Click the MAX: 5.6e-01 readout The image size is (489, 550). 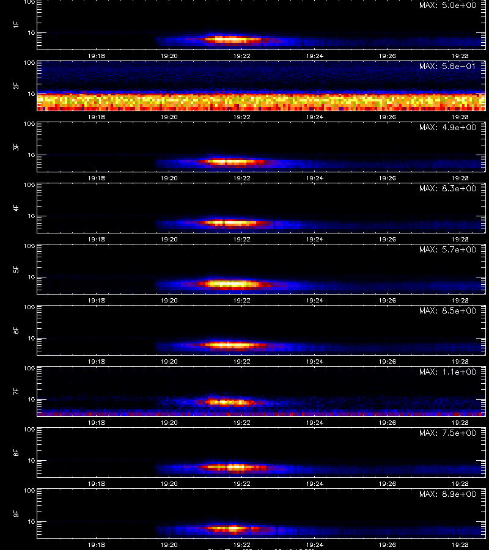pyautogui.click(x=447, y=66)
